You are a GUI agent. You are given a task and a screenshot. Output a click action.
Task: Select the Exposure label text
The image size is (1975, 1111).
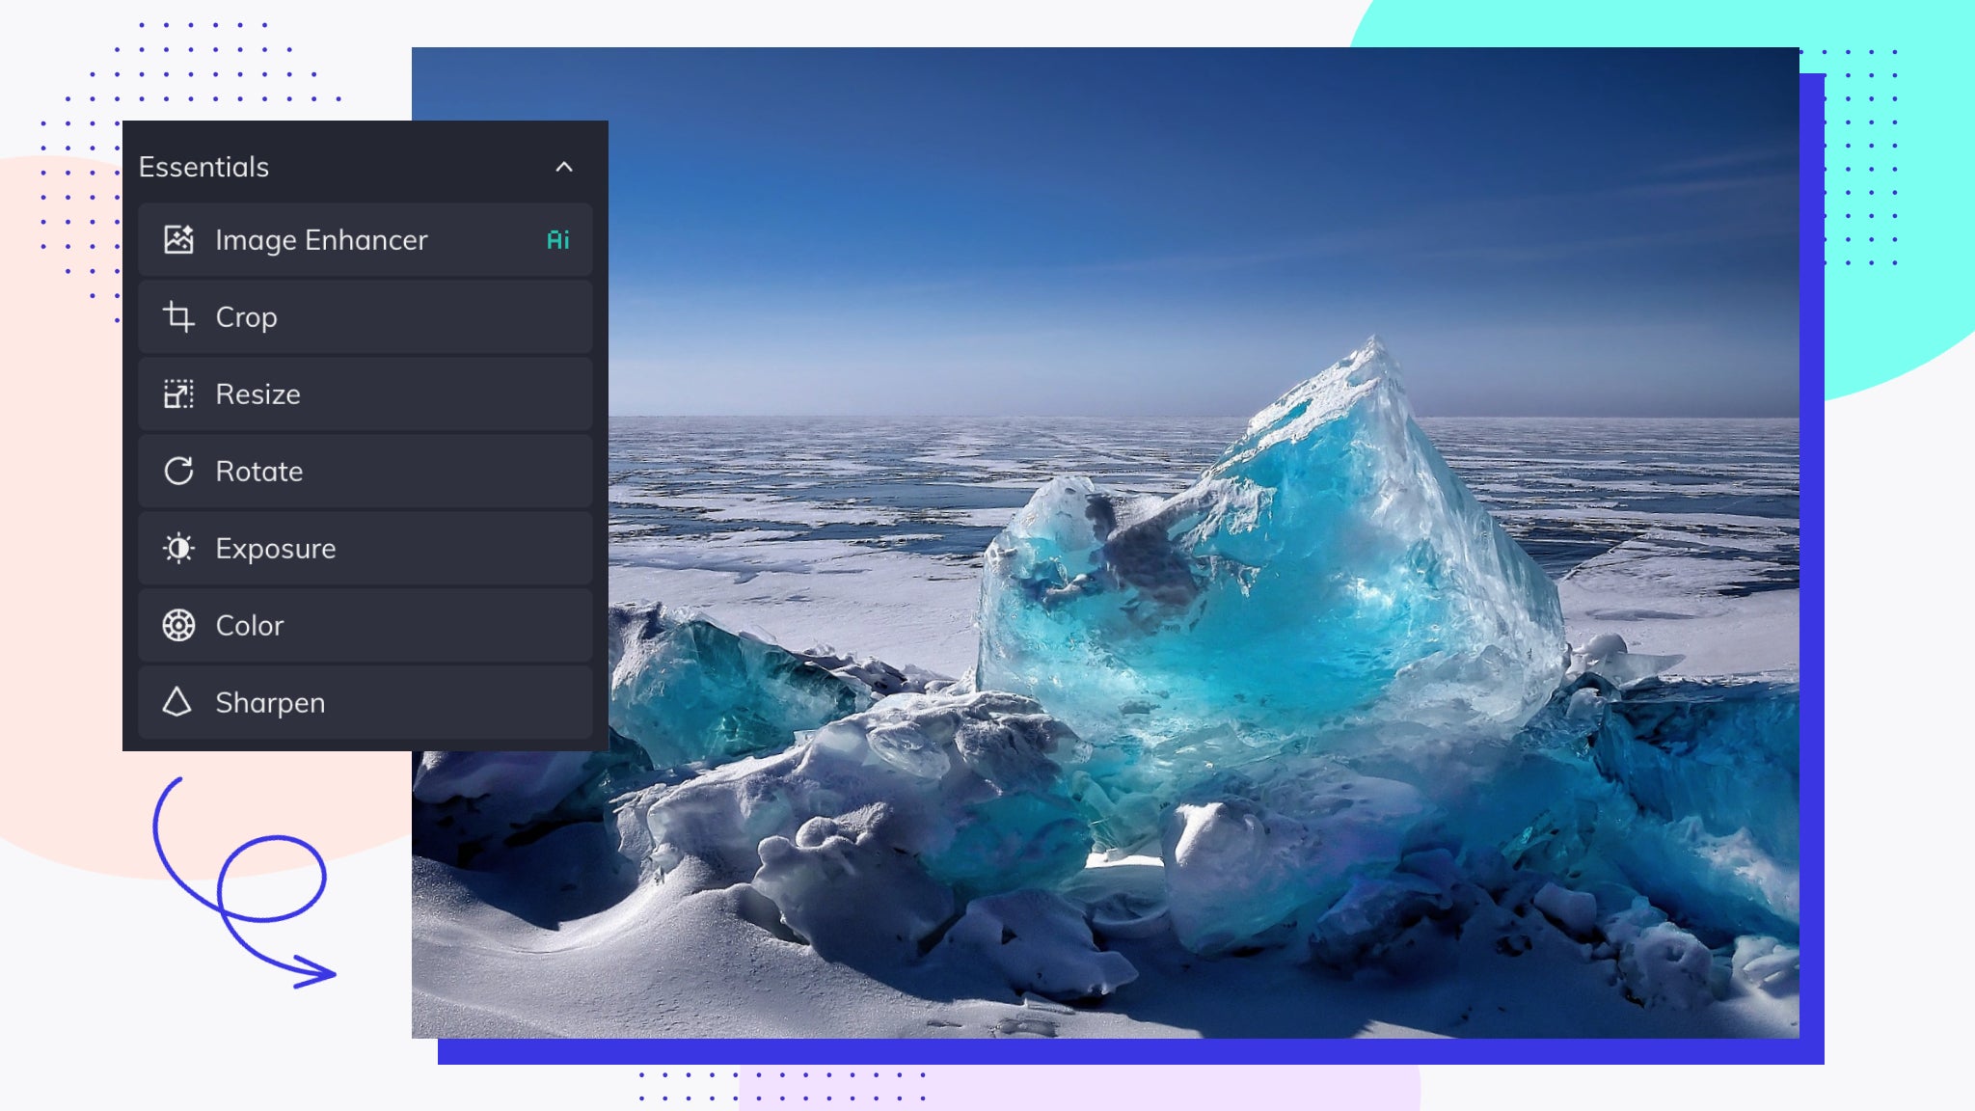(x=275, y=549)
